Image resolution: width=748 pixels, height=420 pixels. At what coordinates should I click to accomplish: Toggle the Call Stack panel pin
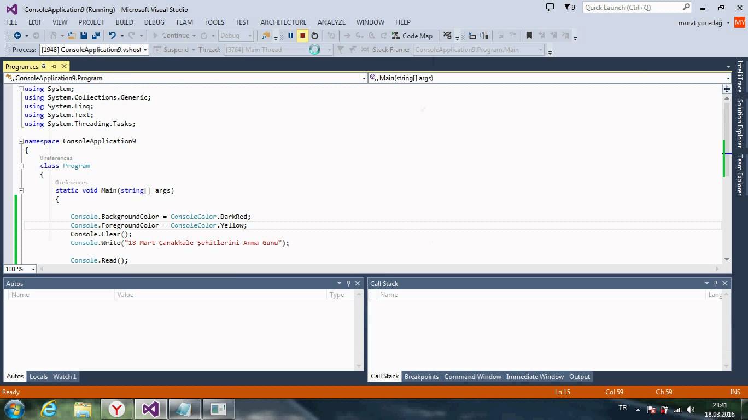(x=715, y=283)
